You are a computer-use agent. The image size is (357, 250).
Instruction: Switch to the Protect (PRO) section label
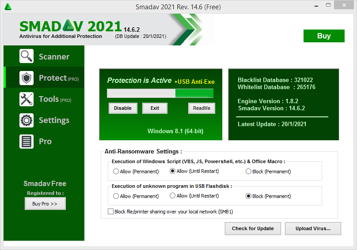(x=59, y=78)
